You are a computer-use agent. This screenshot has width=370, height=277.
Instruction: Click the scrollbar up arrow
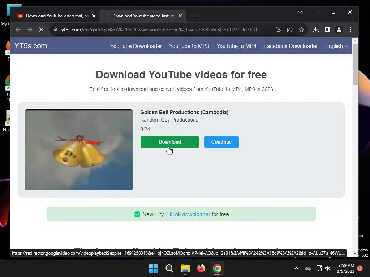[356, 41]
